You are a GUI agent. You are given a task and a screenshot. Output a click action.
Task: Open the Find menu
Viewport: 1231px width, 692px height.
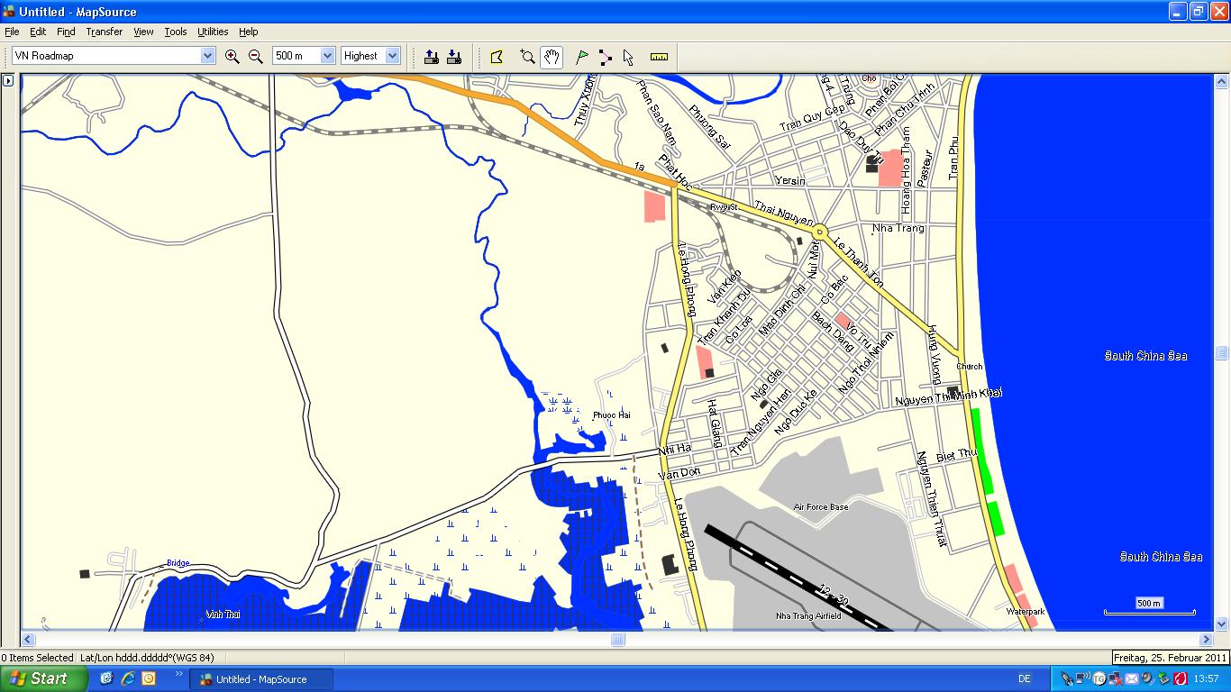pos(67,32)
